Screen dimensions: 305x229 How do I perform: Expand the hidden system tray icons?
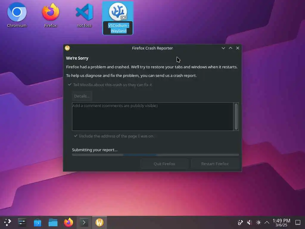267,222
